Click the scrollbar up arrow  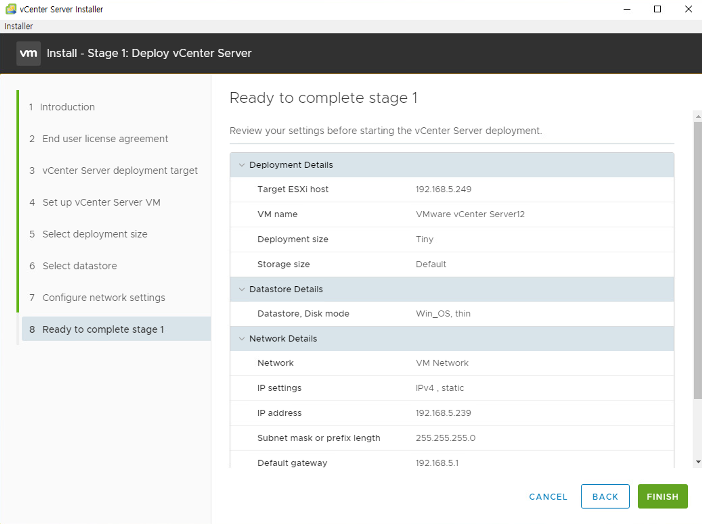(698, 116)
